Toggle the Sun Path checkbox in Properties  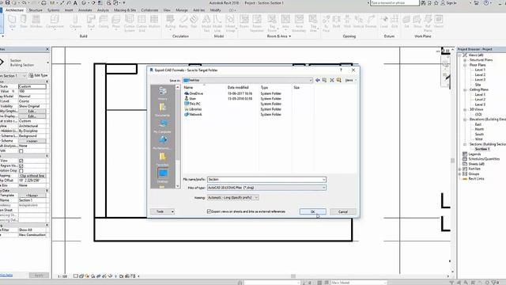pyautogui.click(x=21, y=151)
